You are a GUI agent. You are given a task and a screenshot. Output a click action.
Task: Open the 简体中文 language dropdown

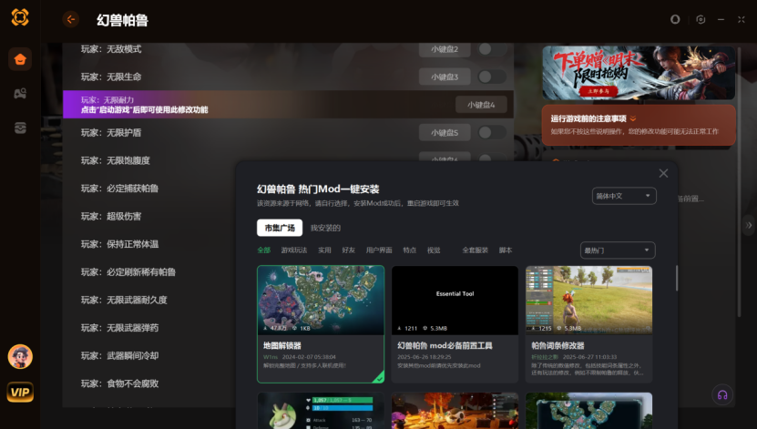tap(623, 196)
